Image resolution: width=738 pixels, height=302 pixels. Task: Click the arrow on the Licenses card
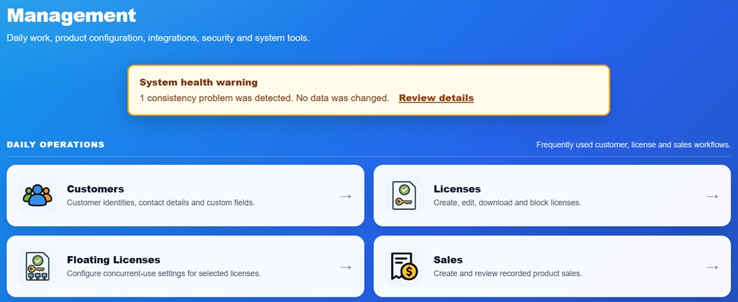click(712, 196)
